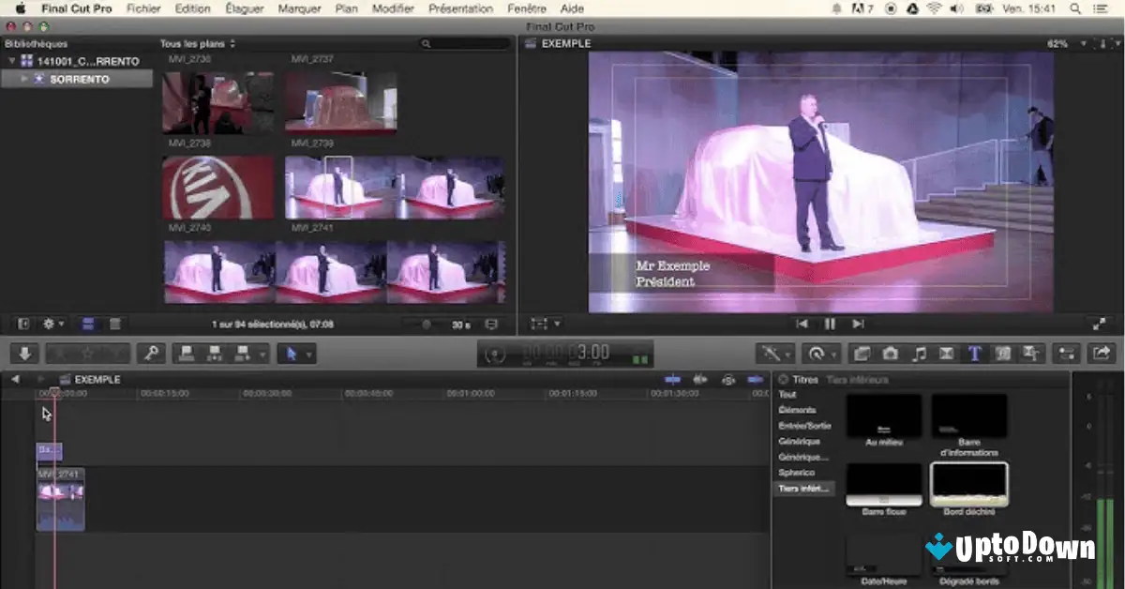
Task: Open the Présentation menu
Action: tap(460, 8)
